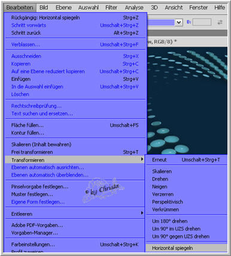Open the Ebene menu

(63, 8)
